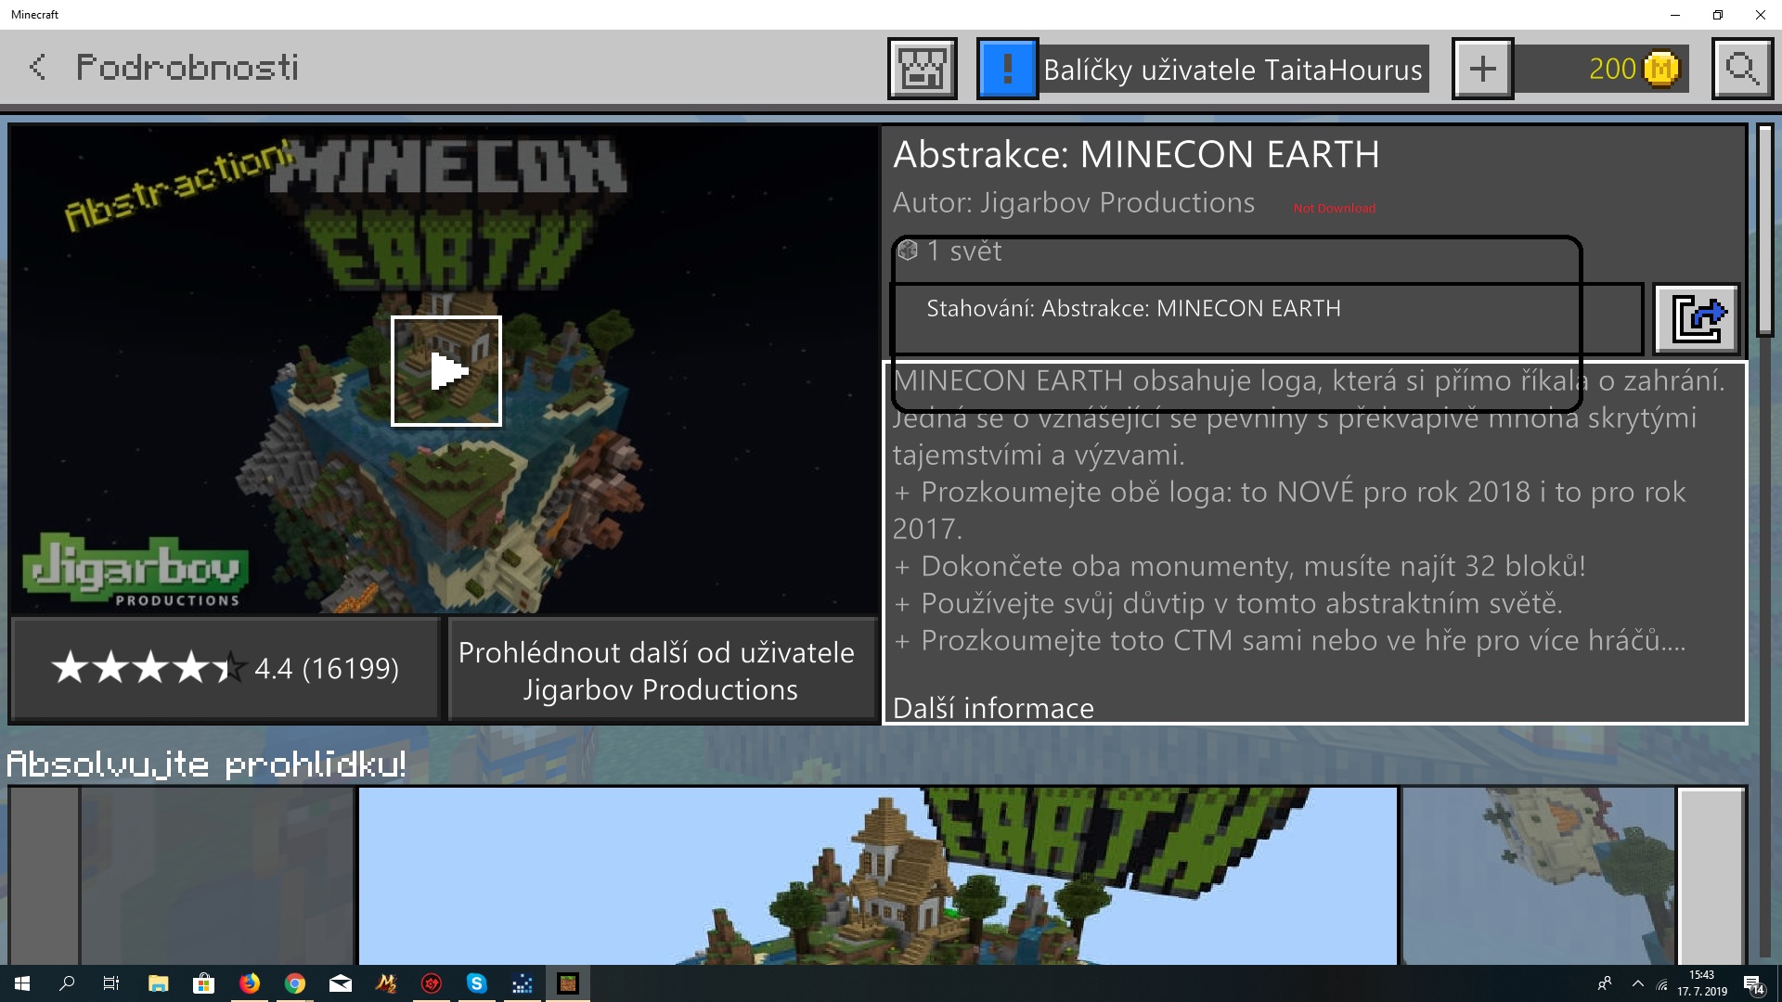Image resolution: width=1782 pixels, height=1002 pixels.
Task: Click the vertical page scrollbar
Action: click(1764, 232)
